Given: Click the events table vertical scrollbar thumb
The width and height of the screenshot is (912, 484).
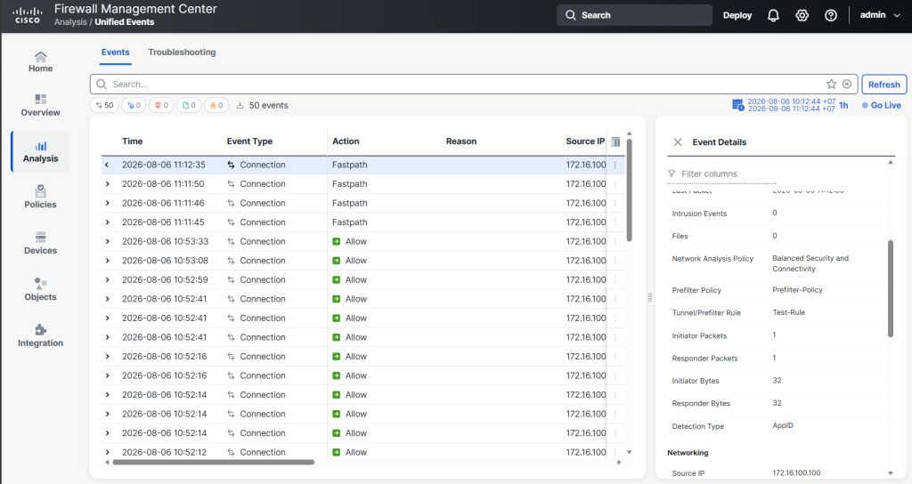Looking at the screenshot, I should [x=629, y=190].
